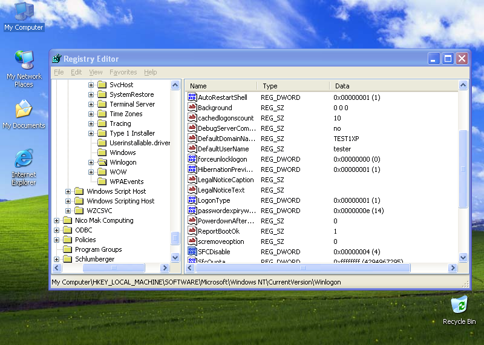Viewport: 484px width, 345px height.
Task: Select the WPAEvents tree key
Action: (x=126, y=182)
